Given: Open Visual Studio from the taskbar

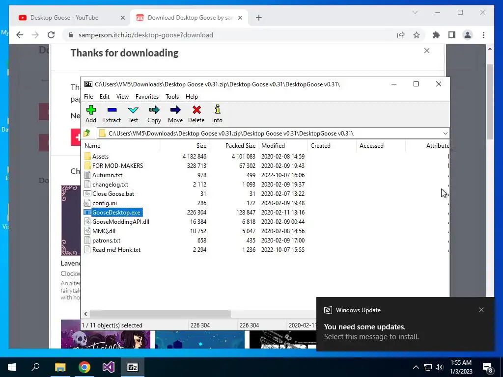Looking at the screenshot, I should (109, 367).
